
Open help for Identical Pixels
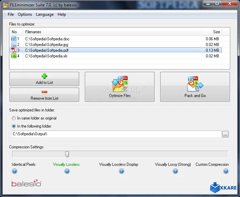(14, 171)
